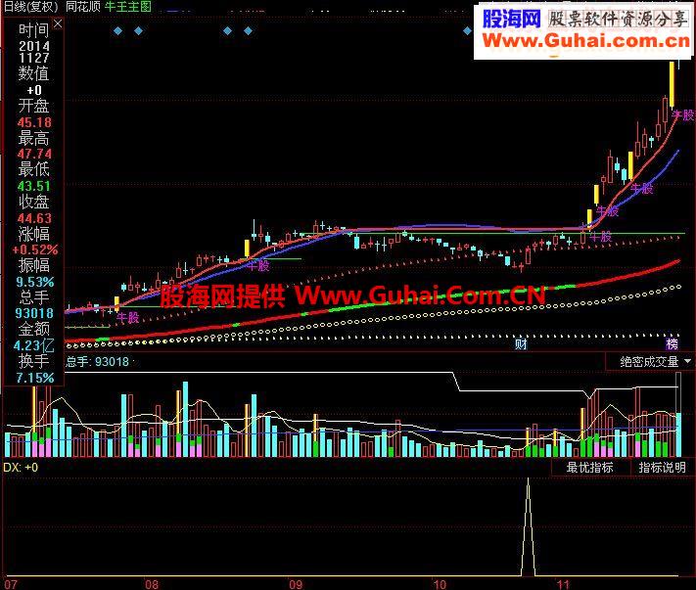Click the 11 month label on the time axis
Image resolution: width=696 pixels, height=590 pixels.
[563, 584]
